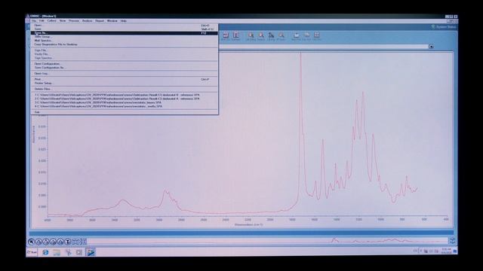Screen dimensions: 483x271
Task: Launch Internet Explorer from taskbar
Action: pos(45,252)
